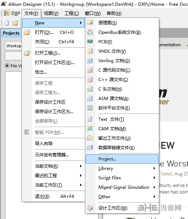Expand the 当前文档(R) submenu
This screenshot has height=219, width=188.
tap(81, 166)
